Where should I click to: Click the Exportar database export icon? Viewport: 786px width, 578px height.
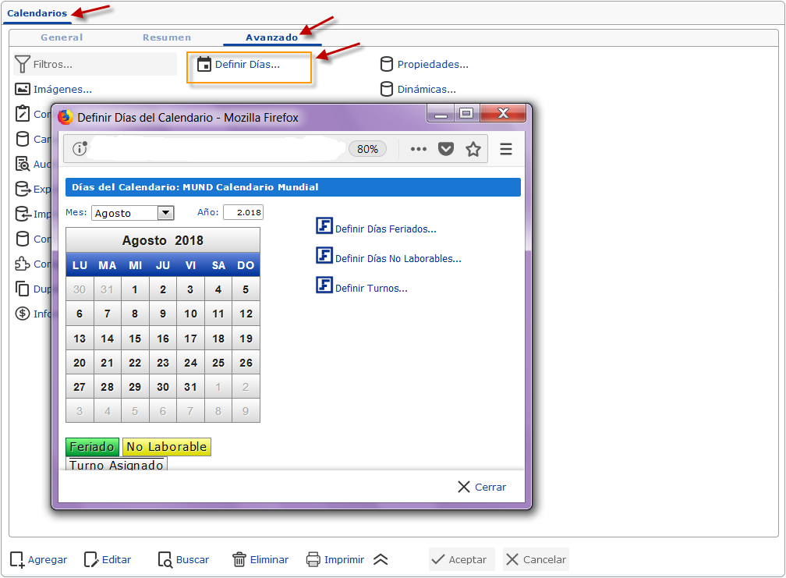(22, 188)
